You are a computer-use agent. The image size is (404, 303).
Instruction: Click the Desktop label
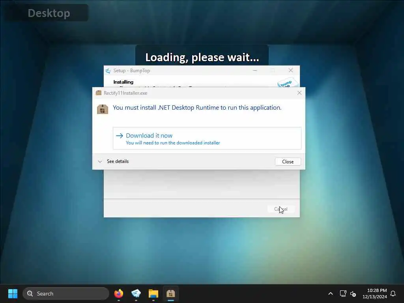coord(49,13)
